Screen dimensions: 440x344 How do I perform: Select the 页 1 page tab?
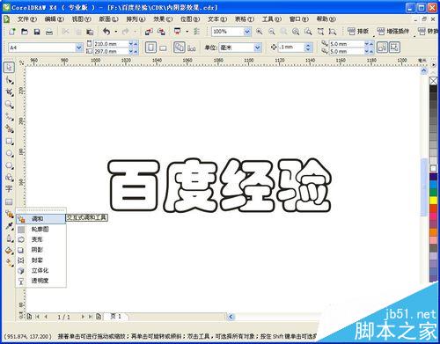[x=115, y=317]
